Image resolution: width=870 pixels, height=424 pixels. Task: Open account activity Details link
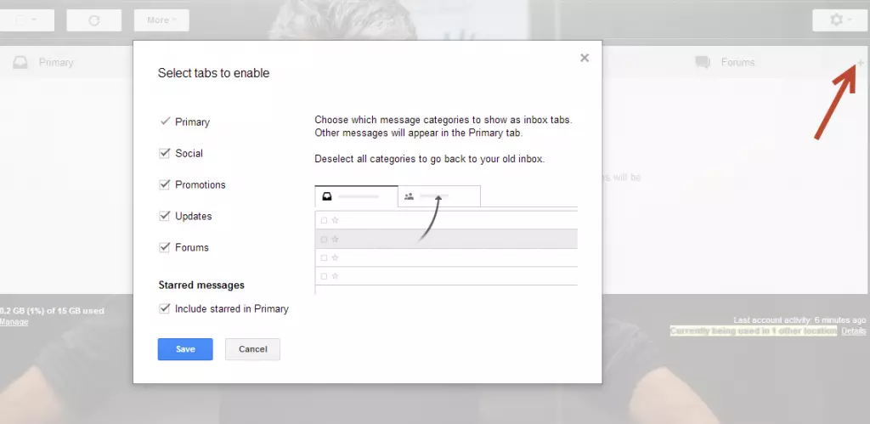[x=853, y=331]
